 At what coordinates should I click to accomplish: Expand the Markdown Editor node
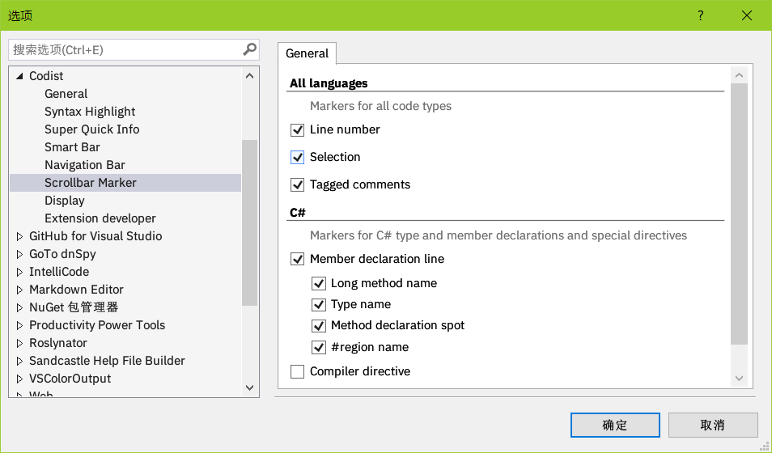click(x=19, y=290)
